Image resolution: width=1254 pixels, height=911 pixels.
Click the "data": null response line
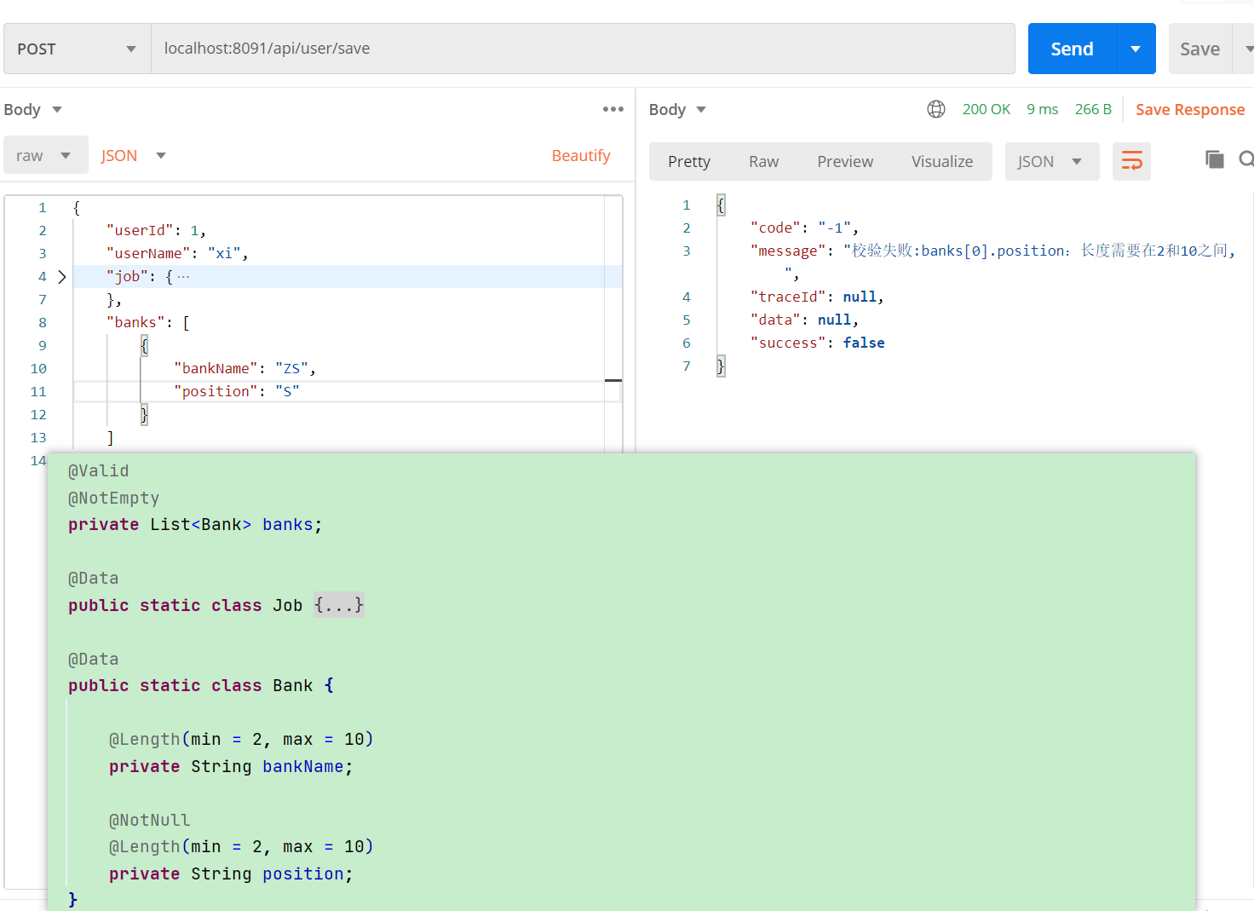(x=804, y=320)
